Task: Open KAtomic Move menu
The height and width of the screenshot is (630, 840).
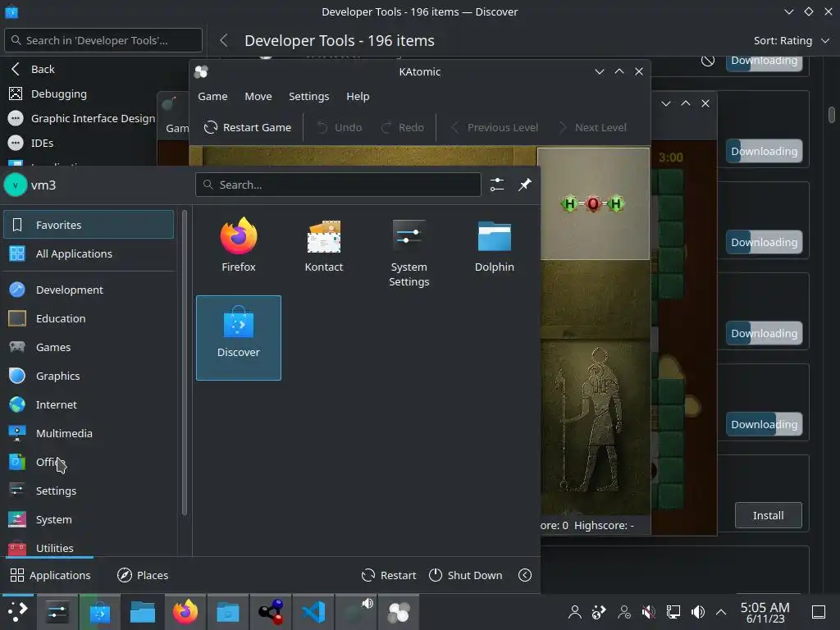Action: click(x=258, y=97)
